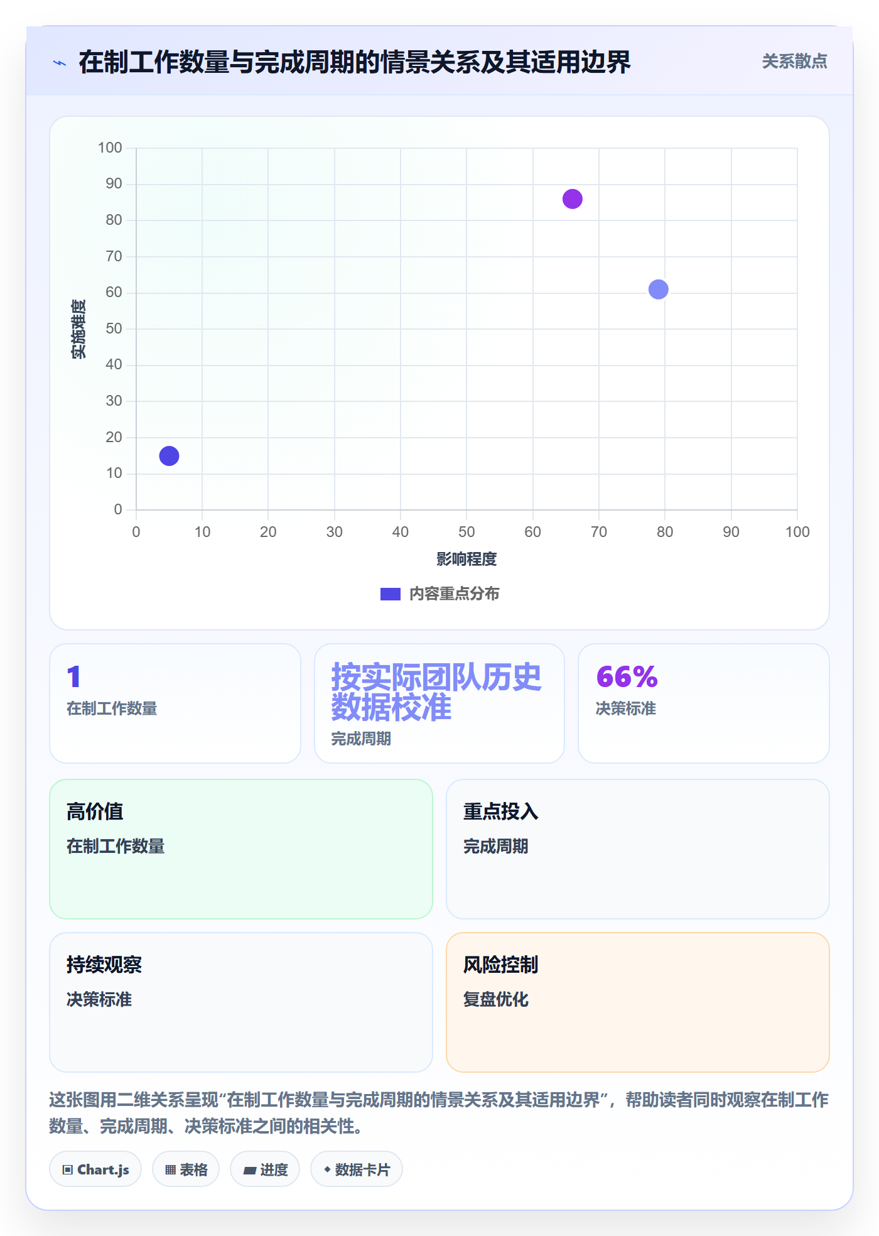Click the 高价值 quadrant card

(x=241, y=849)
